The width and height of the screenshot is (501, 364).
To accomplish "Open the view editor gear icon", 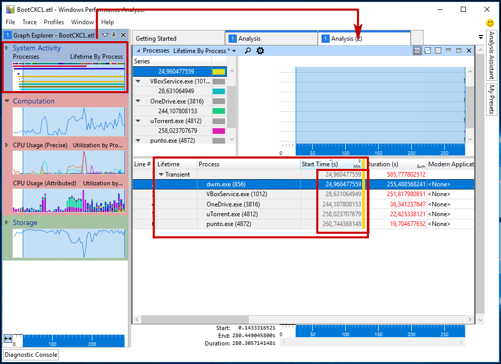I will point(261,50).
